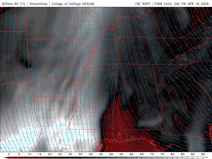
Task: Click the '95' value on color scale
Action: (203, 154)
